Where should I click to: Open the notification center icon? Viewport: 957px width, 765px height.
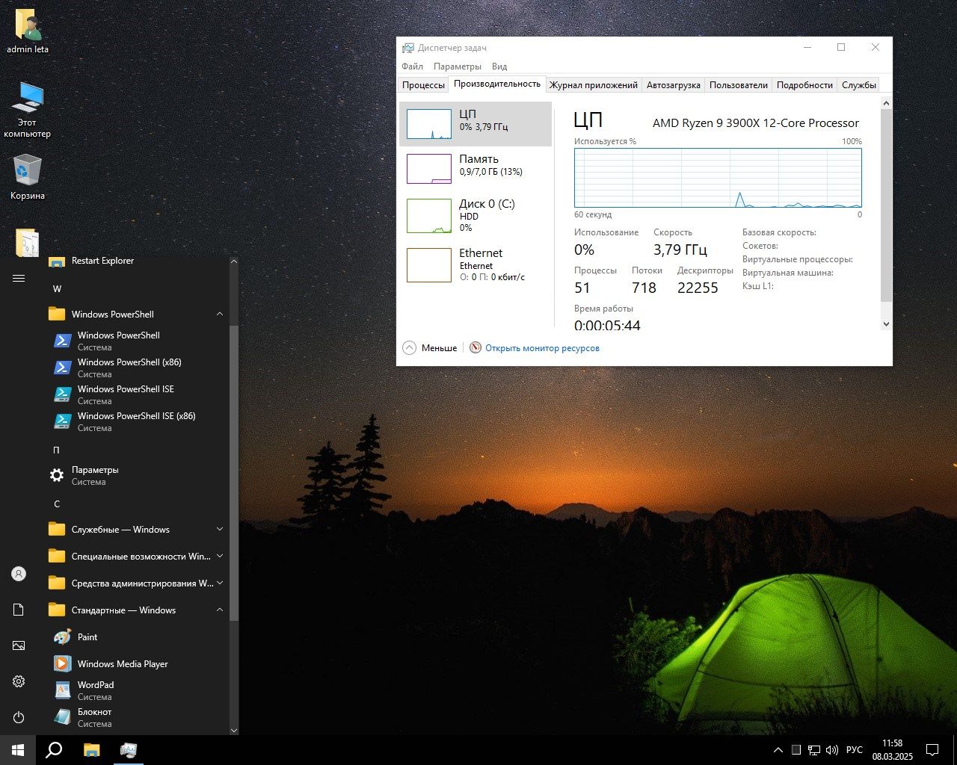point(932,750)
